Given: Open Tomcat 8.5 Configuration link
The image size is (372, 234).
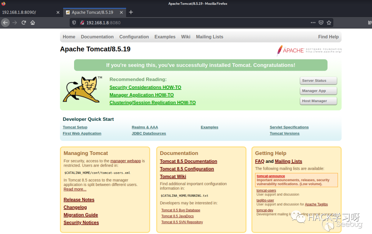Looking at the screenshot, I should pos(187,169).
